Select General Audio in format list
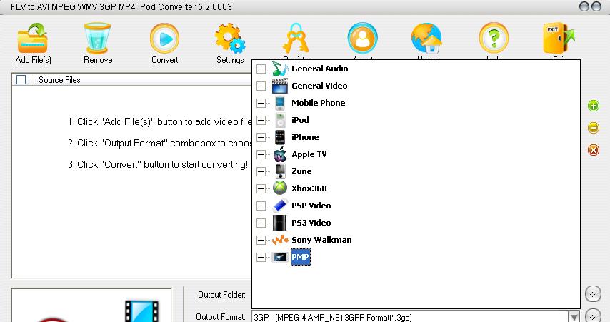This screenshot has width=610, height=322. click(x=320, y=69)
